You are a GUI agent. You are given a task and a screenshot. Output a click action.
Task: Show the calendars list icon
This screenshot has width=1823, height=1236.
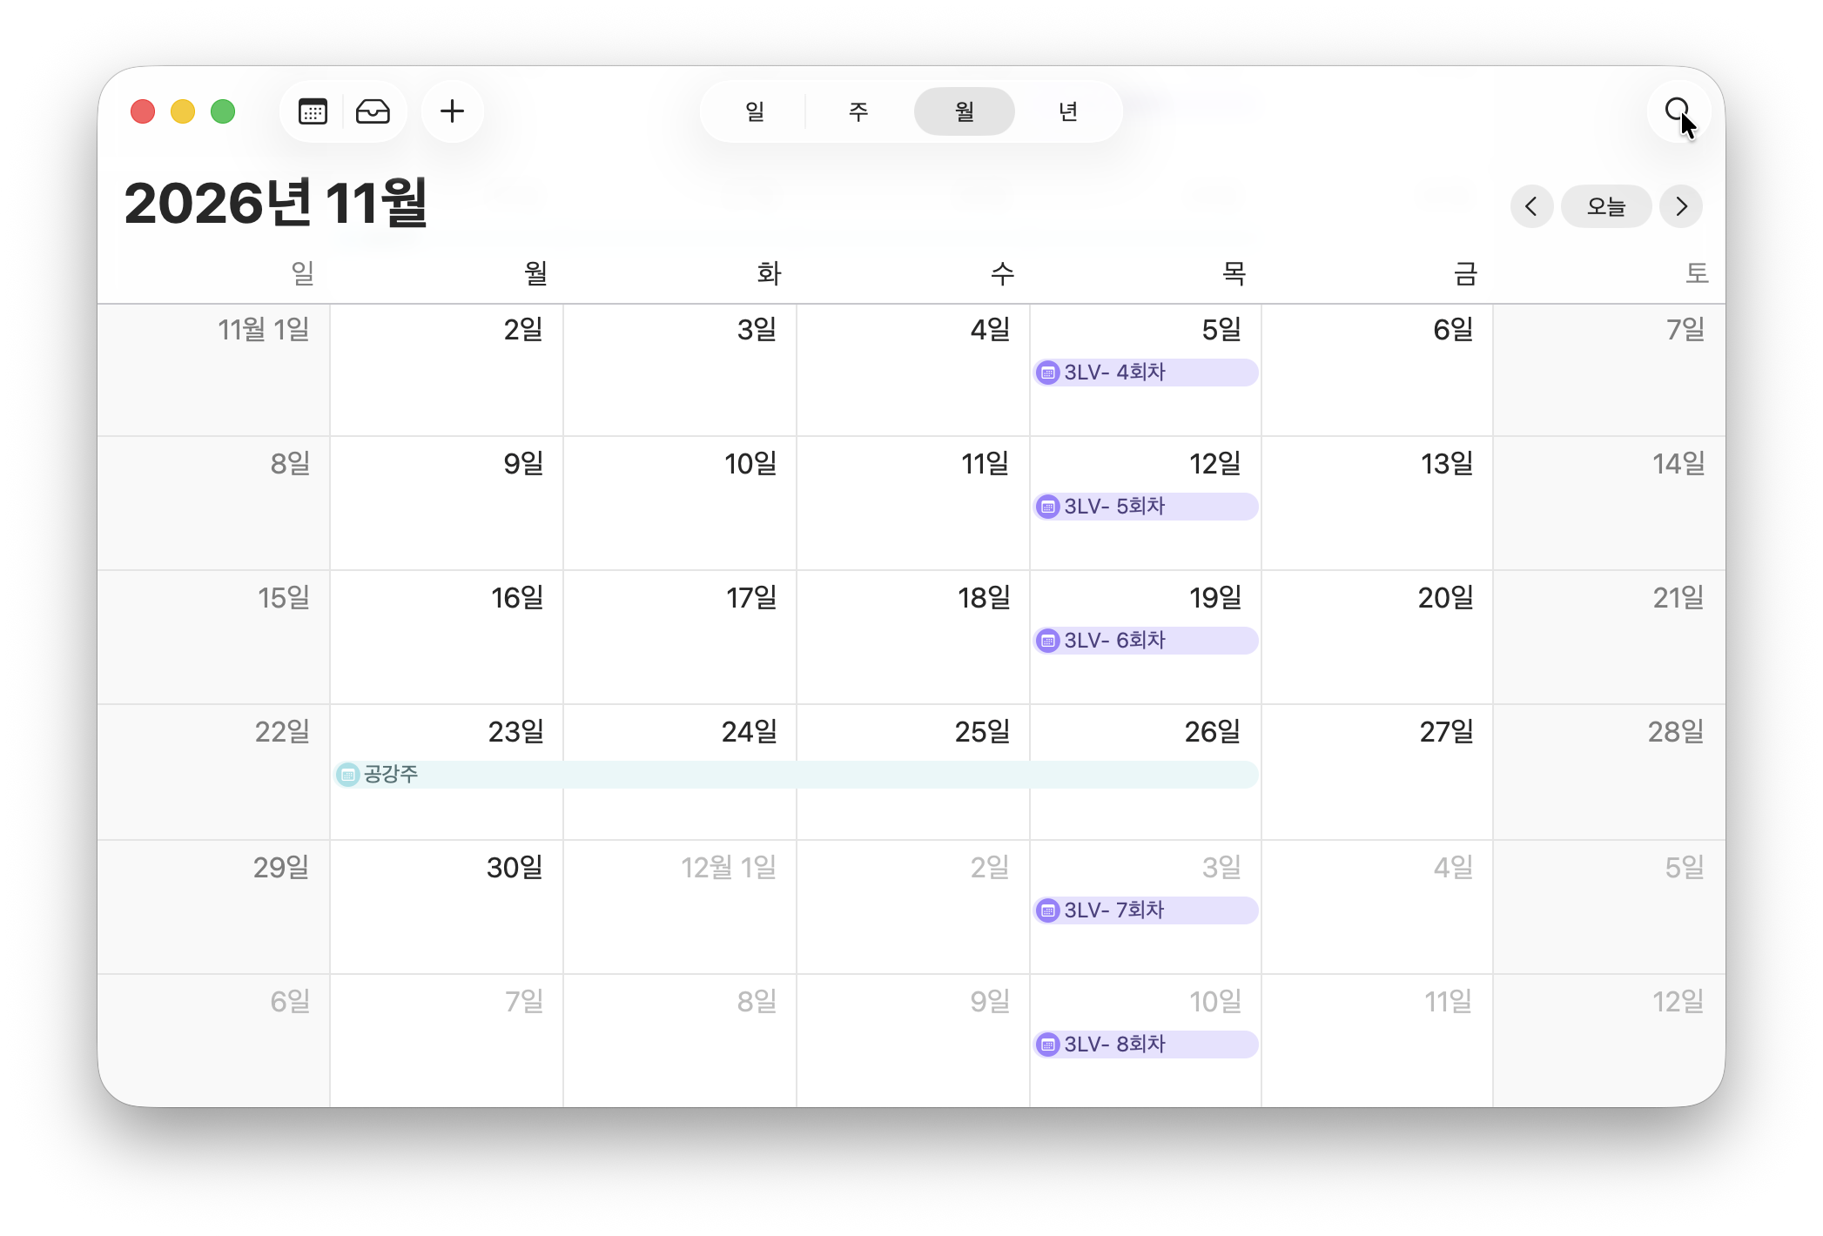coord(313,111)
